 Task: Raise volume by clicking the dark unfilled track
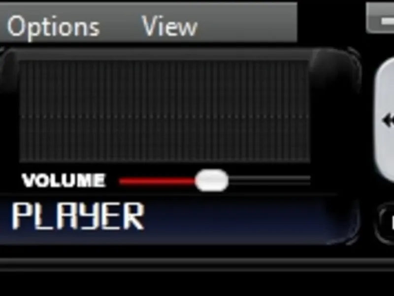click(269, 181)
